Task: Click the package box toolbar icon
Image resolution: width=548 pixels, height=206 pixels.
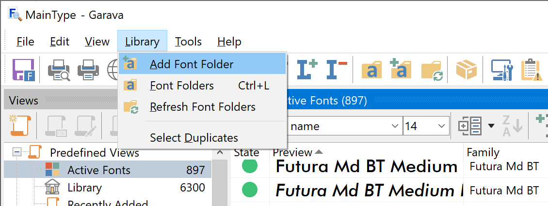Action: coord(467,70)
